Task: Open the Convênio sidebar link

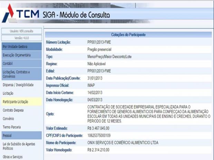Action: click(8, 119)
